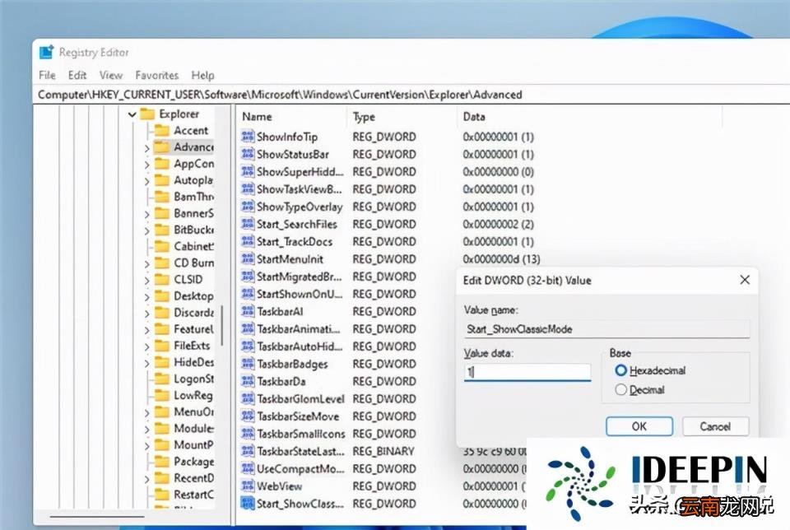Select the WebView value icon
The height and width of the screenshot is (530, 790).
coord(248,486)
